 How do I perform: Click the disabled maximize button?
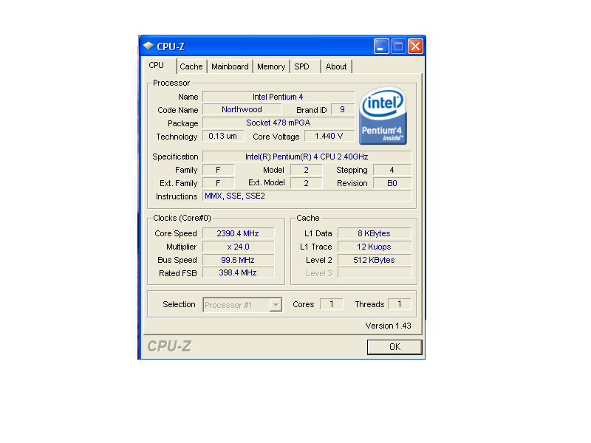pyautogui.click(x=398, y=47)
